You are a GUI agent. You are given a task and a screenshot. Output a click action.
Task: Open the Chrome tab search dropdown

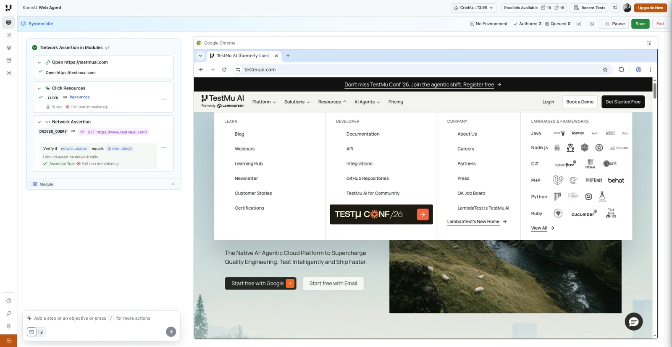tap(200, 56)
